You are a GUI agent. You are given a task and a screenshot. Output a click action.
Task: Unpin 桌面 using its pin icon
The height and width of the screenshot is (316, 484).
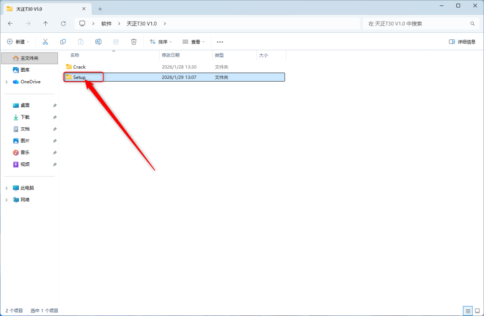click(x=55, y=105)
